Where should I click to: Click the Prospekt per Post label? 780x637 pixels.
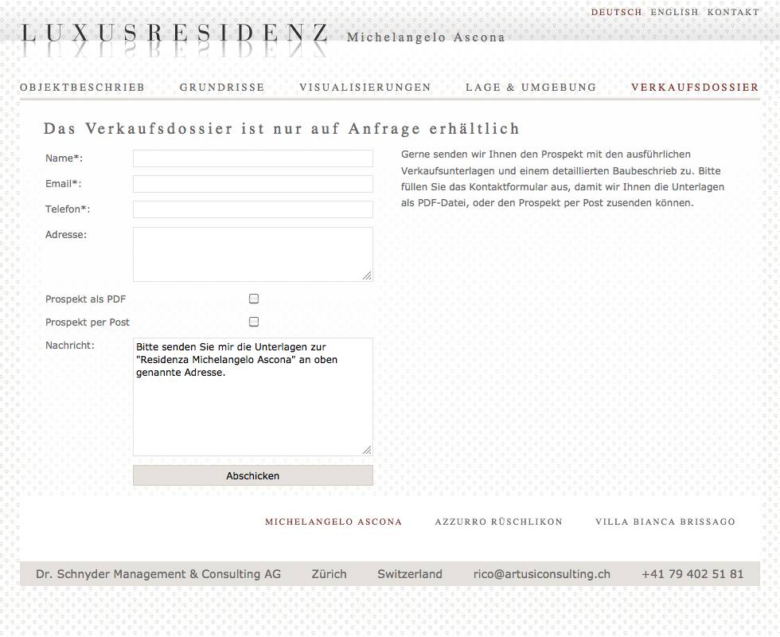[x=87, y=322]
